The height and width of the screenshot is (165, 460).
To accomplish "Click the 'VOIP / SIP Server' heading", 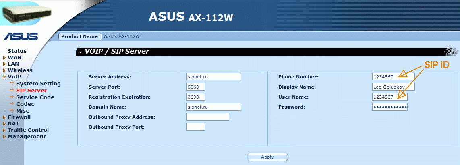I will (117, 52).
